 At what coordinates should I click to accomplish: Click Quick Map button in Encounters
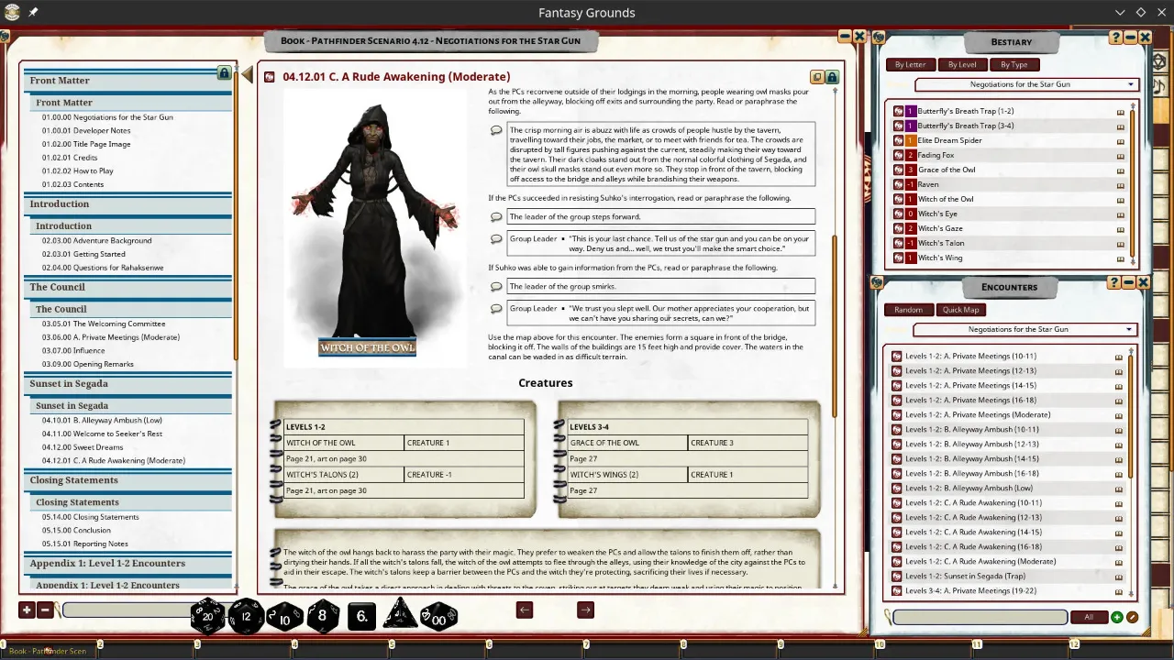961,310
